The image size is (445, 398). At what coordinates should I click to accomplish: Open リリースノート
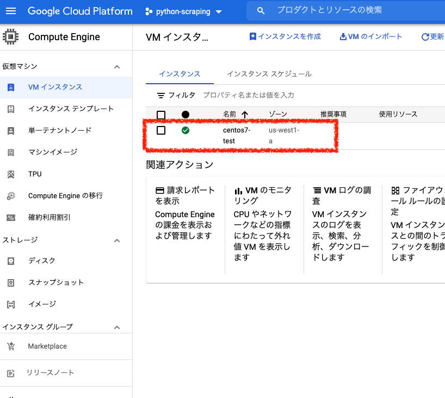(50, 372)
